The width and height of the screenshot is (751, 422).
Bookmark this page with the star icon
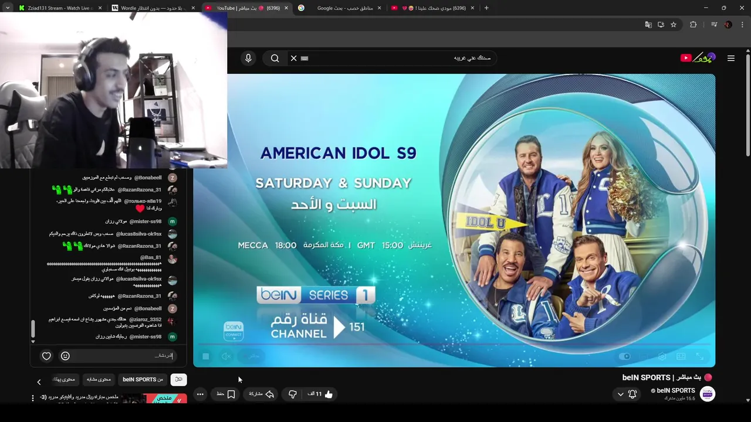point(674,25)
